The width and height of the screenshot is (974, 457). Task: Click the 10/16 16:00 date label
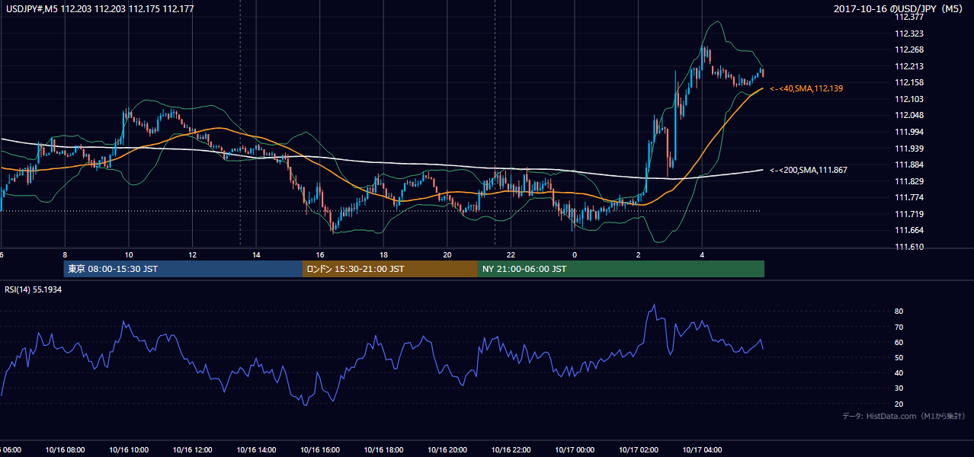320,450
